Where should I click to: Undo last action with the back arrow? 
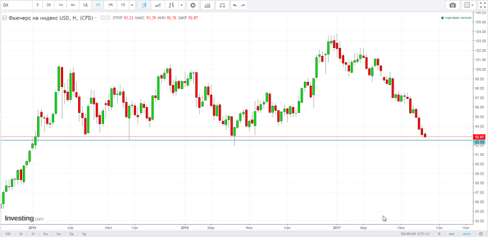coord(235,5)
